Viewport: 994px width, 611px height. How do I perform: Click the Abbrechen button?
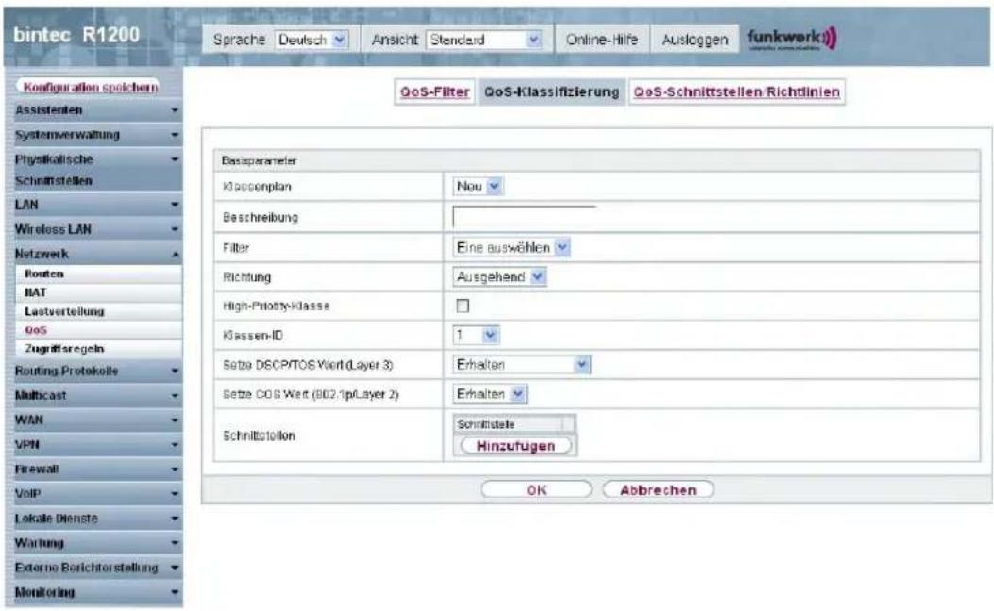click(x=658, y=490)
